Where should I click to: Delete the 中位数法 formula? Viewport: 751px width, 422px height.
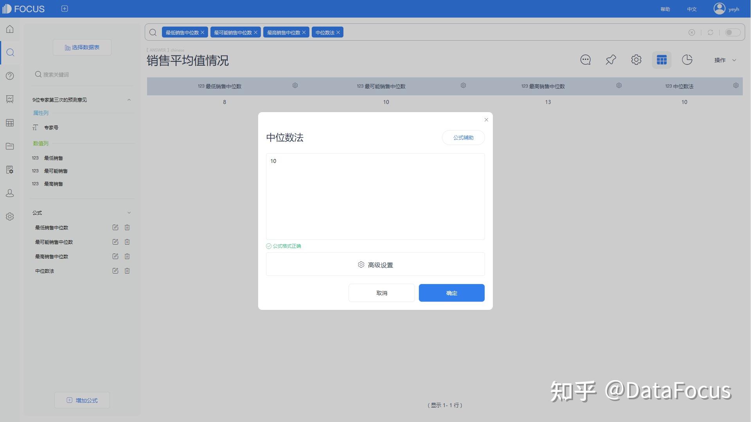pos(127,271)
